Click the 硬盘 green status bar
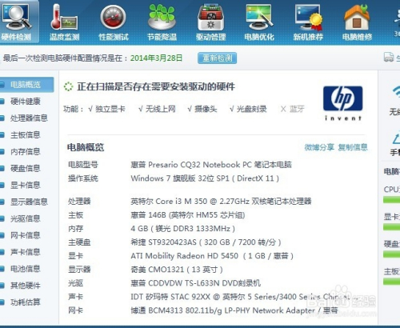This screenshot has width=400, height=328. (391, 254)
